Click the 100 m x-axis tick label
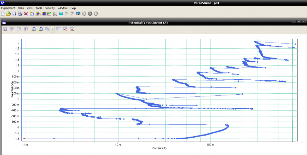This screenshot has width=307, height=155. (210, 145)
